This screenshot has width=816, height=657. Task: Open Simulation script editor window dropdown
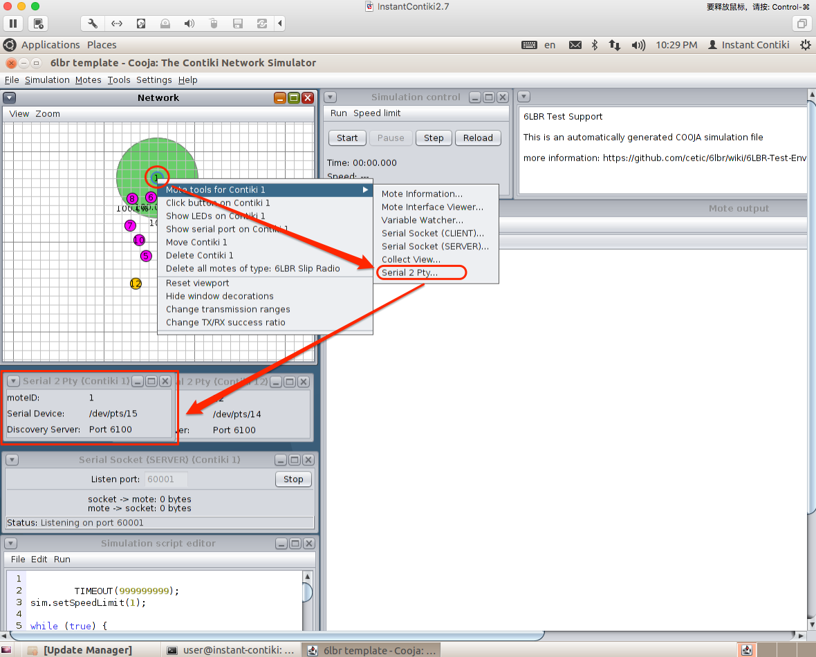point(10,544)
